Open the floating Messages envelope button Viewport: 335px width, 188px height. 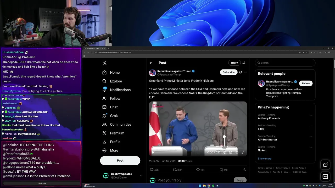pos(325,177)
